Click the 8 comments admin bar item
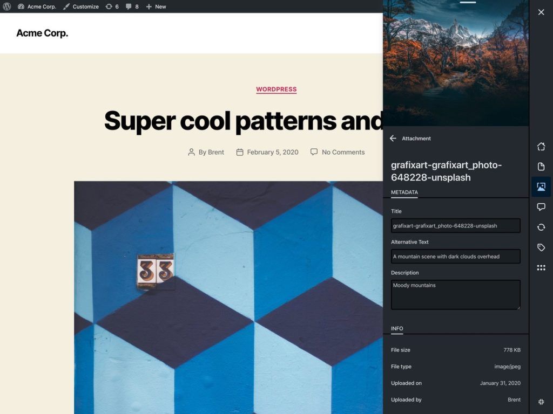This screenshot has width=553, height=414. click(x=132, y=6)
